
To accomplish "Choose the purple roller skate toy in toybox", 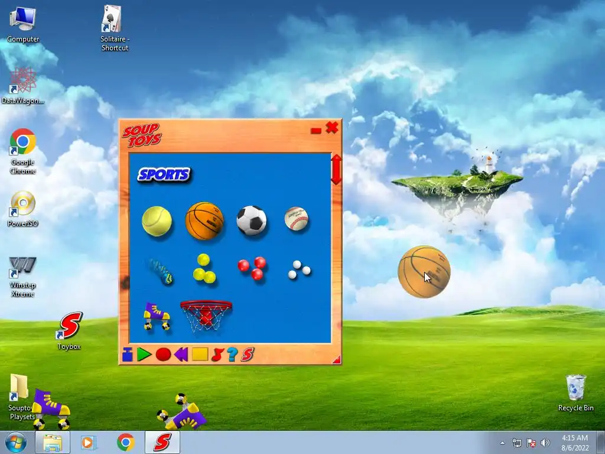I will [x=157, y=316].
